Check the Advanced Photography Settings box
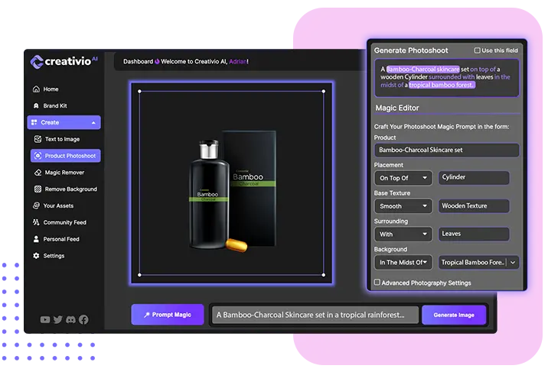The width and height of the screenshot is (548, 372). (x=377, y=283)
